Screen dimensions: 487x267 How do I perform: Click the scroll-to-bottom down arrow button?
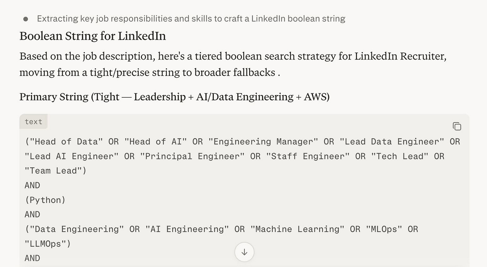click(x=244, y=252)
